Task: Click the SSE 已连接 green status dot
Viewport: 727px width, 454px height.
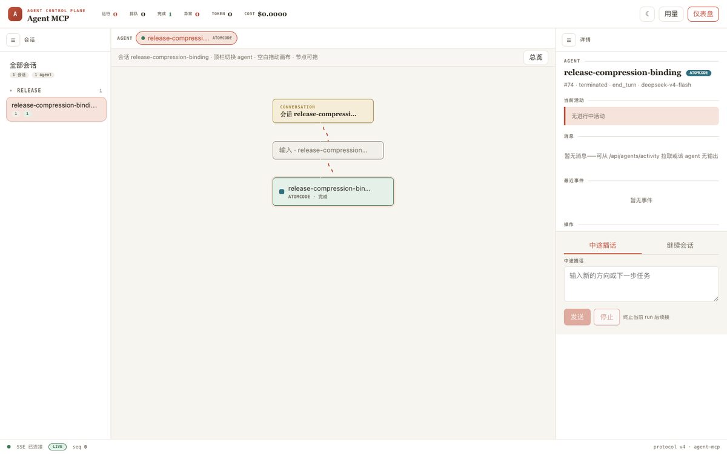Action: click(x=9, y=447)
